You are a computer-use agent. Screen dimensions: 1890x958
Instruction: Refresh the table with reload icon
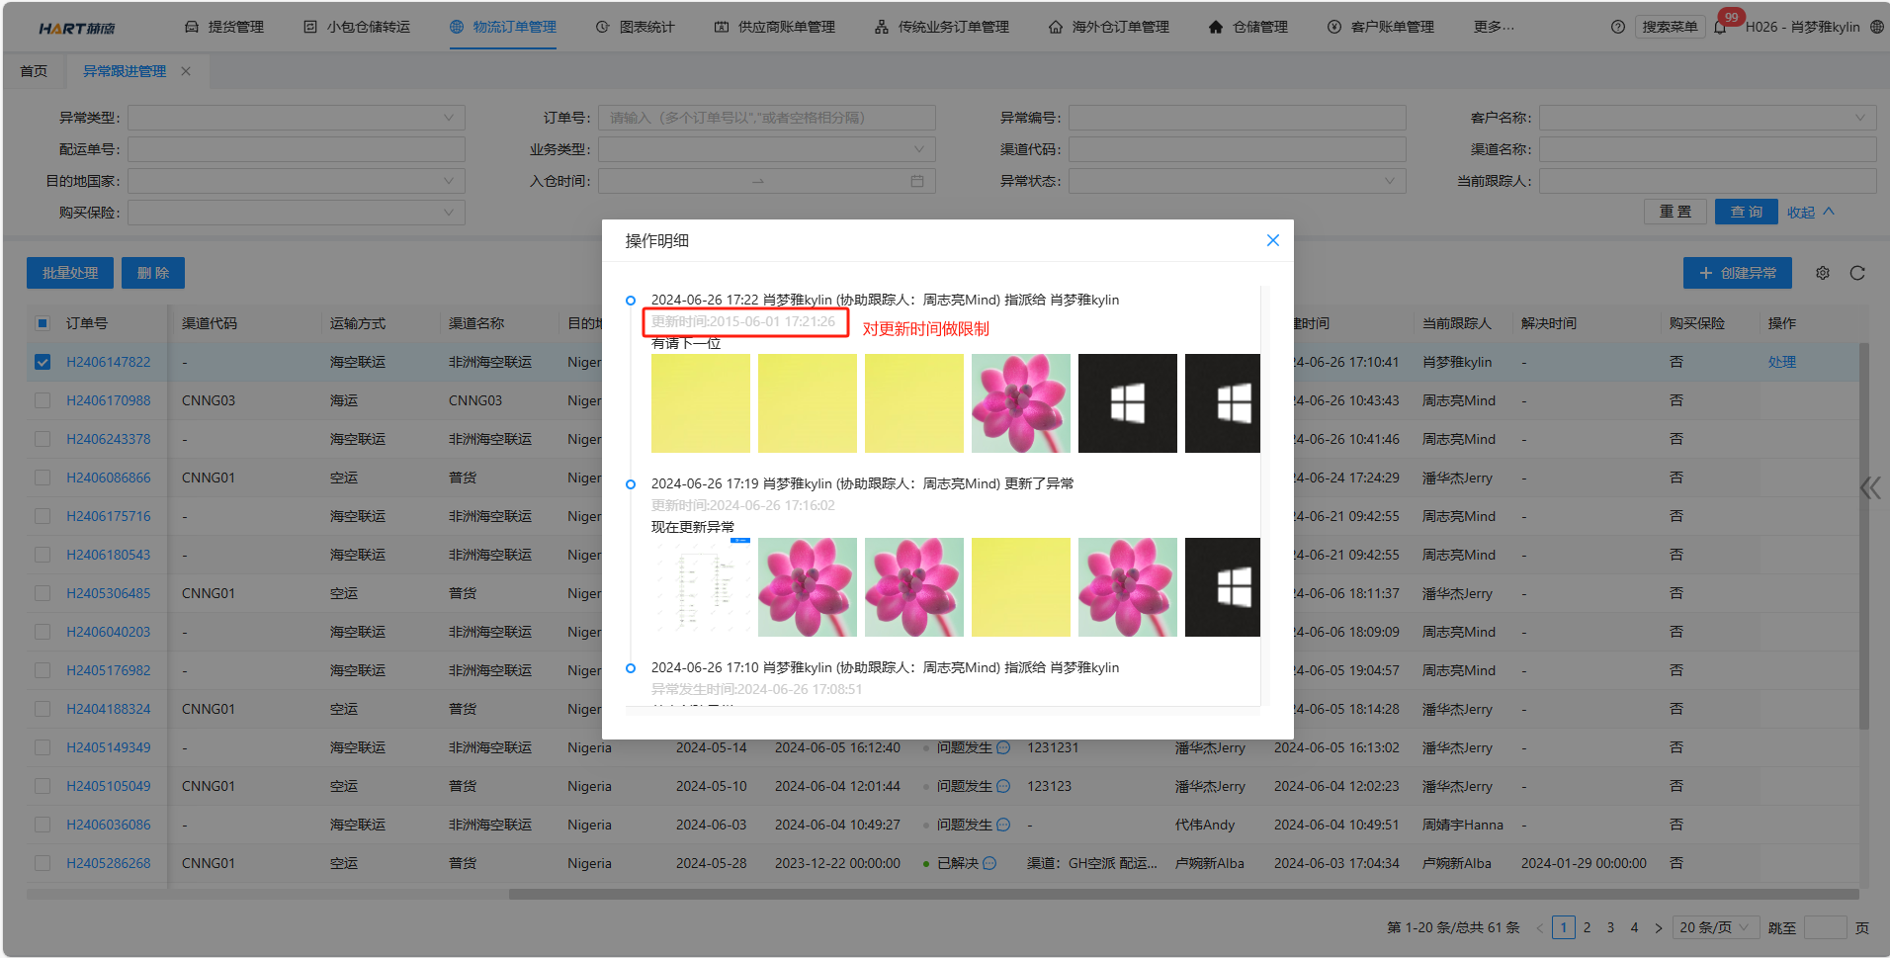click(1857, 273)
